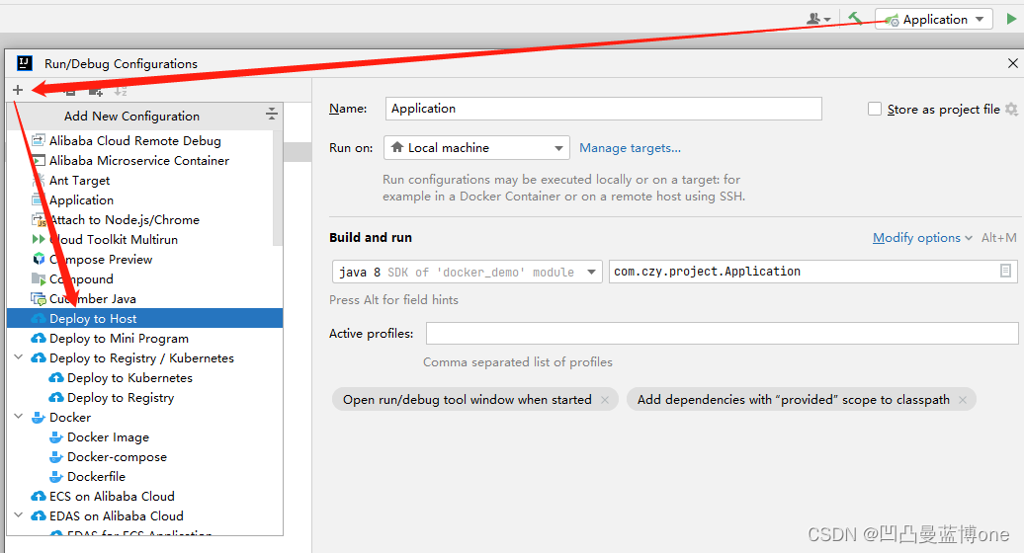This screenshot has height=553, width=1024.
Task: Click the create new folder toolbar icon
Action: 96,91
